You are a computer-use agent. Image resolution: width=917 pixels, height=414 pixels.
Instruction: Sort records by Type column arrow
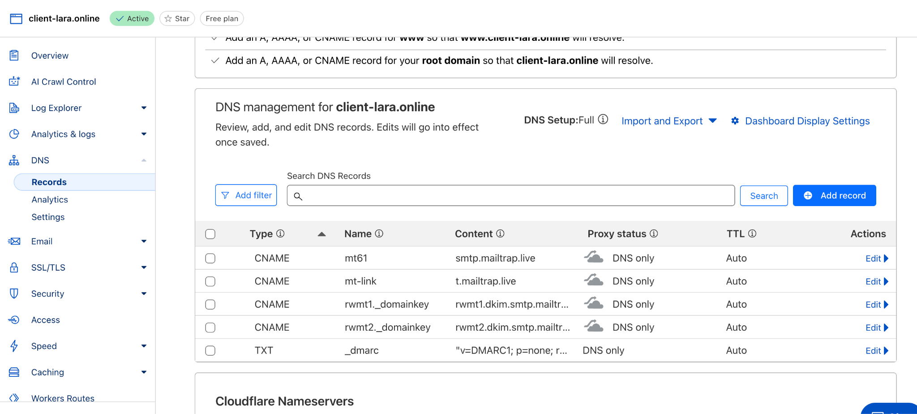[x=321, y=234]
